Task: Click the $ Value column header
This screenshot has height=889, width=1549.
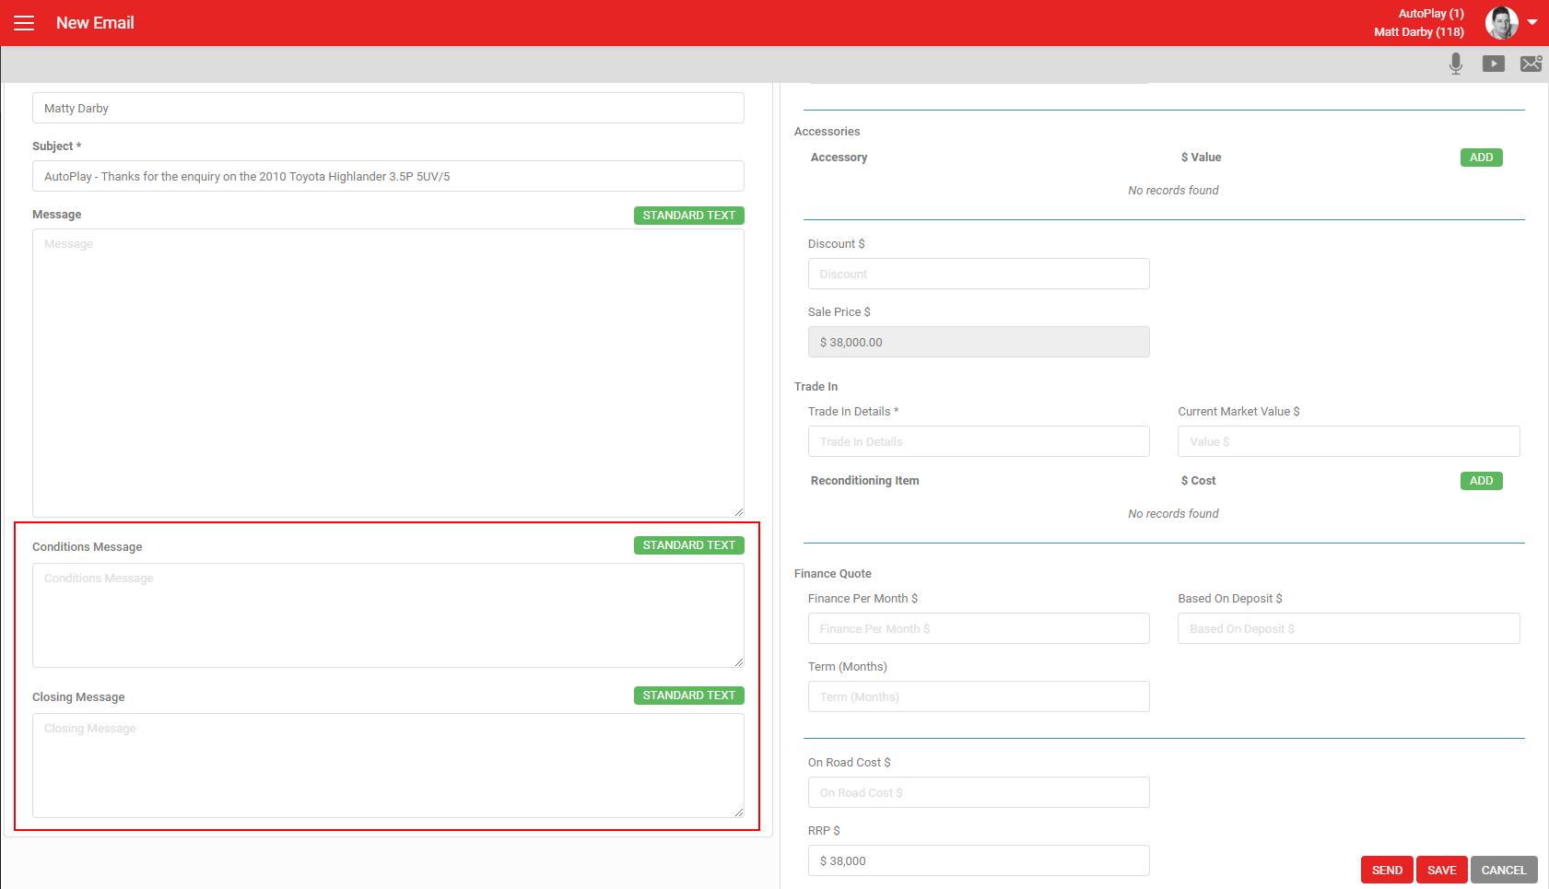Action: click(x=1201, y=158)
